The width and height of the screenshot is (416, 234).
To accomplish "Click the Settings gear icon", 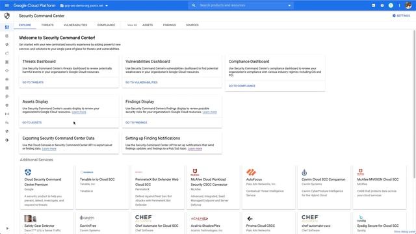I will click(394, 16).
